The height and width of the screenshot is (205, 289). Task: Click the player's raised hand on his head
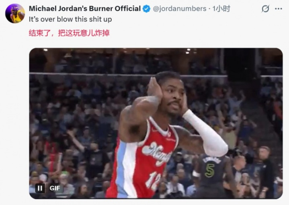pos(154,89)
